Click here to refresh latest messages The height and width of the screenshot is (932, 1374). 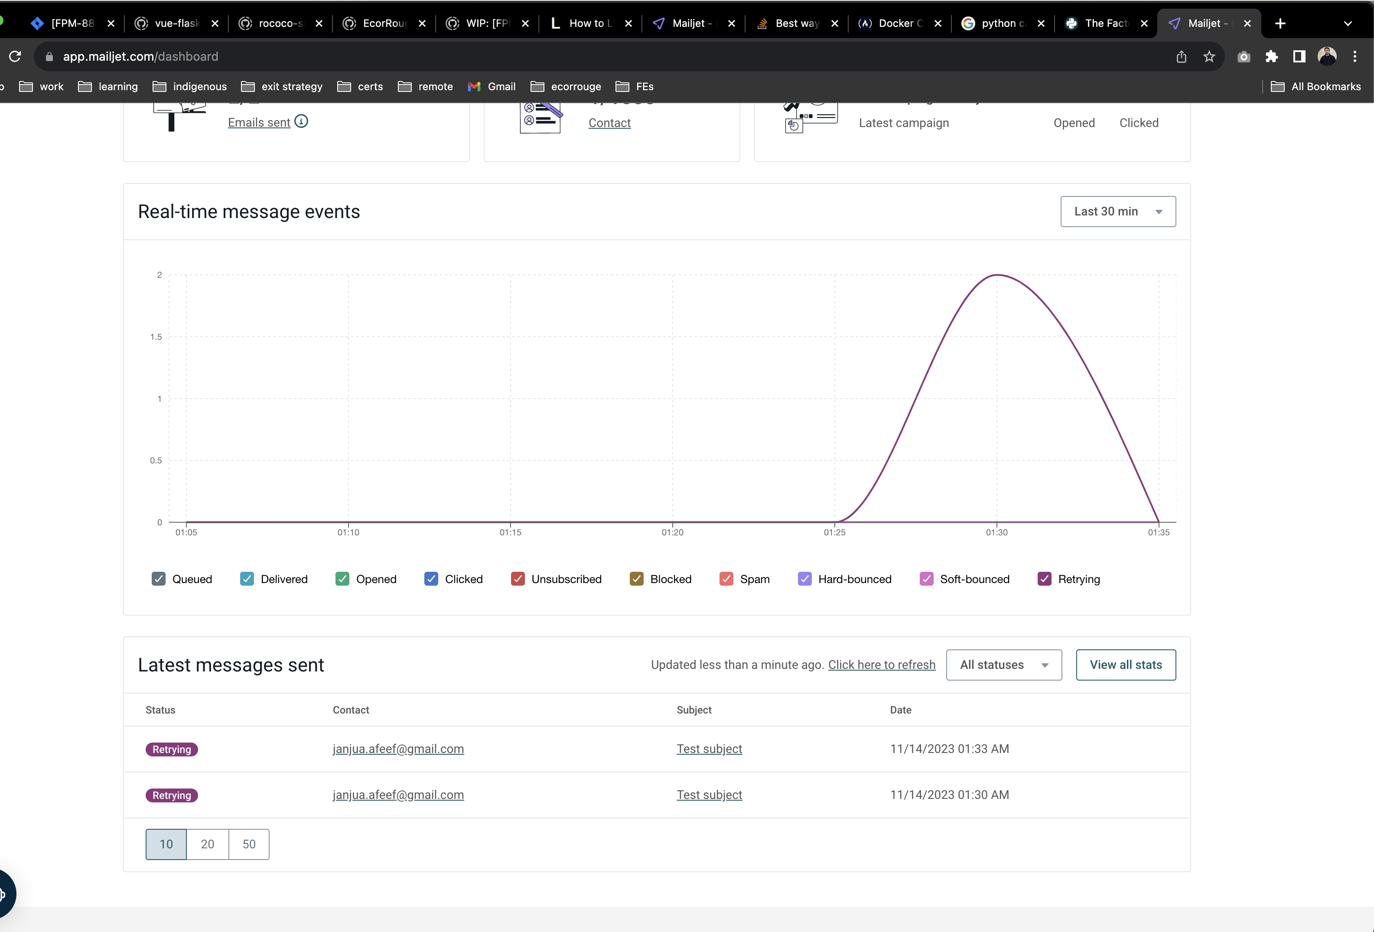[881, 665]
